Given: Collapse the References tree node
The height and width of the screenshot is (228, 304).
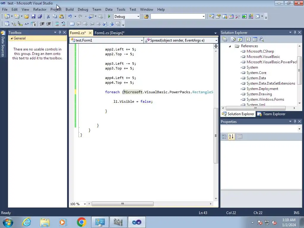Looking at the screenshot, I should click(x=230, y=46).
